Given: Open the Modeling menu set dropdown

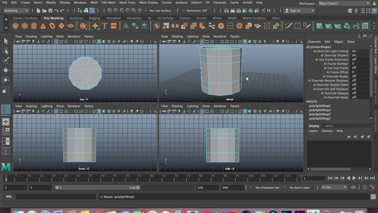Looking at the screenshot, I should tap(16, 11).
